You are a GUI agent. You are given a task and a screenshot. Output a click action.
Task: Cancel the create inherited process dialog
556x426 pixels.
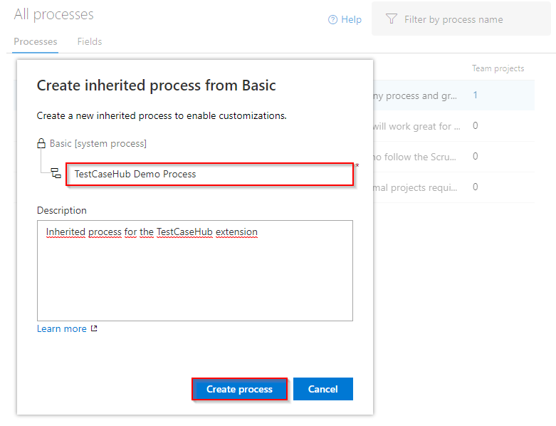coord(322,389)
